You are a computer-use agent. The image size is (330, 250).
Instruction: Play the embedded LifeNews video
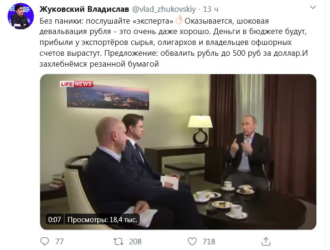pos(178,152)
